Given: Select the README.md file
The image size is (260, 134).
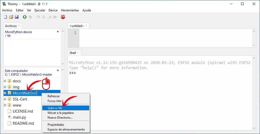Looking at the screenshot, I should point(23,123).
